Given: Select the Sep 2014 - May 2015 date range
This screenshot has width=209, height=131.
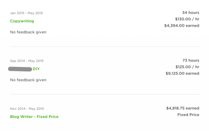Looking at the screenshot, I should 27,61.
